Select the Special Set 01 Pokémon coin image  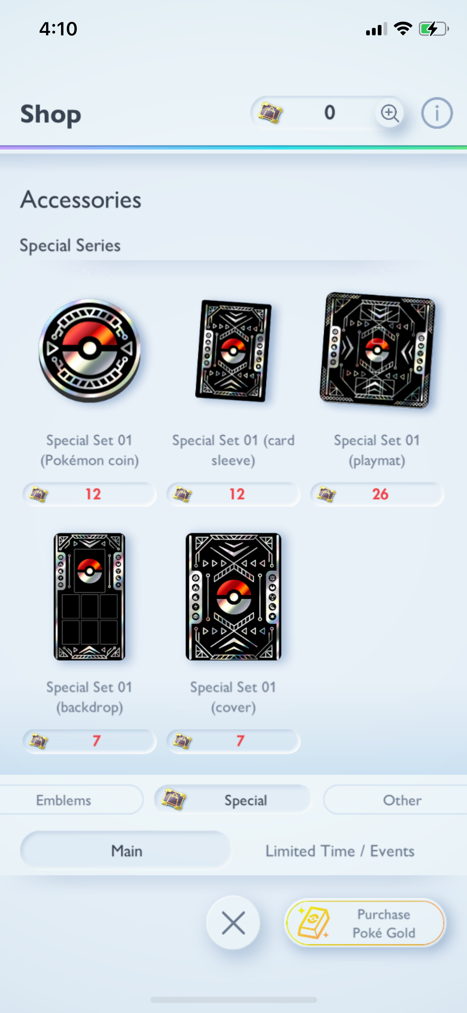click(90, 350)
